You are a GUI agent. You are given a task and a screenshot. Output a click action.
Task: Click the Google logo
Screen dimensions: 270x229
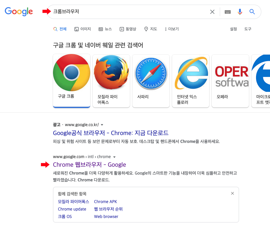(x=19, y=11)
